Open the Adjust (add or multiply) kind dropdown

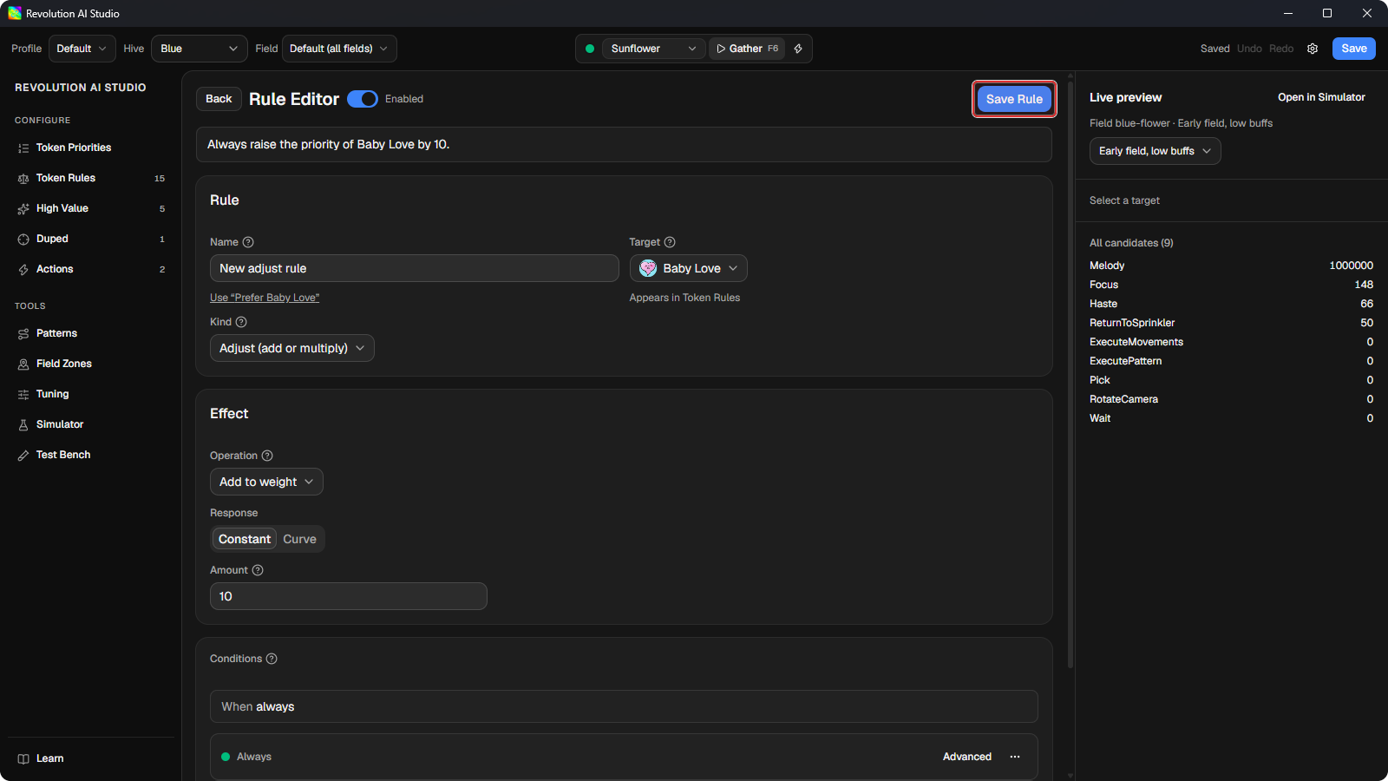tap(292, 348)
